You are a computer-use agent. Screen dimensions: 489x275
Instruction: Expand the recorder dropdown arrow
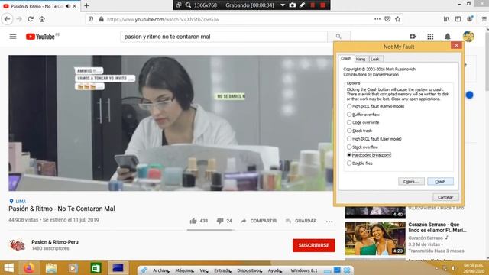pyautogui.click(x=282, y=5)
